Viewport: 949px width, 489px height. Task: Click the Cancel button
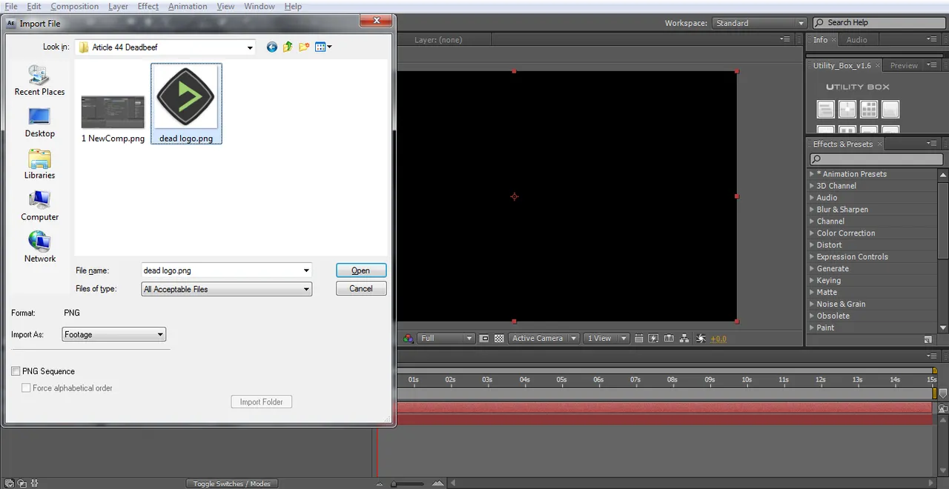[361, 289]
